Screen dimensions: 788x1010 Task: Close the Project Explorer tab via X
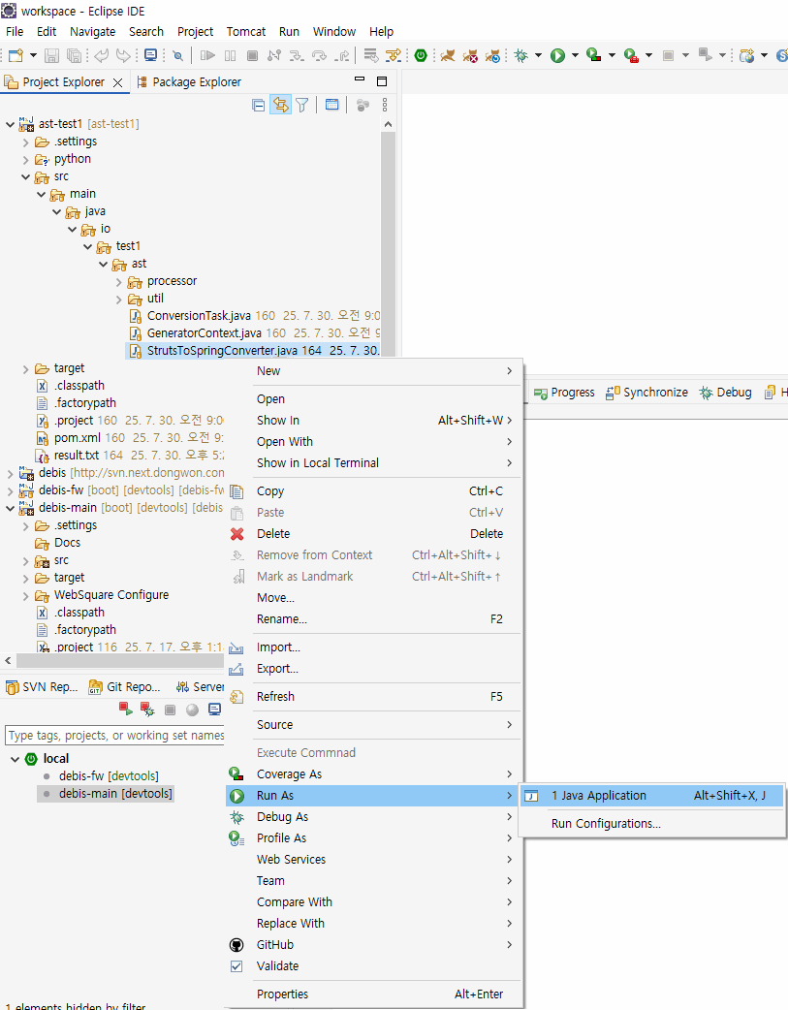[118, 82]
